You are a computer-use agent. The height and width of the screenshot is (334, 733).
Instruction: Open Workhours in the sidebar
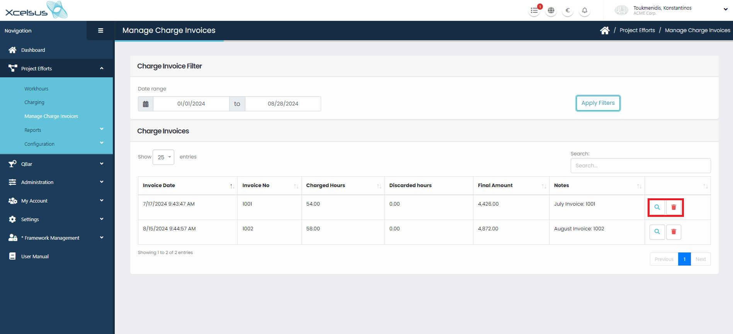(36, 89)
